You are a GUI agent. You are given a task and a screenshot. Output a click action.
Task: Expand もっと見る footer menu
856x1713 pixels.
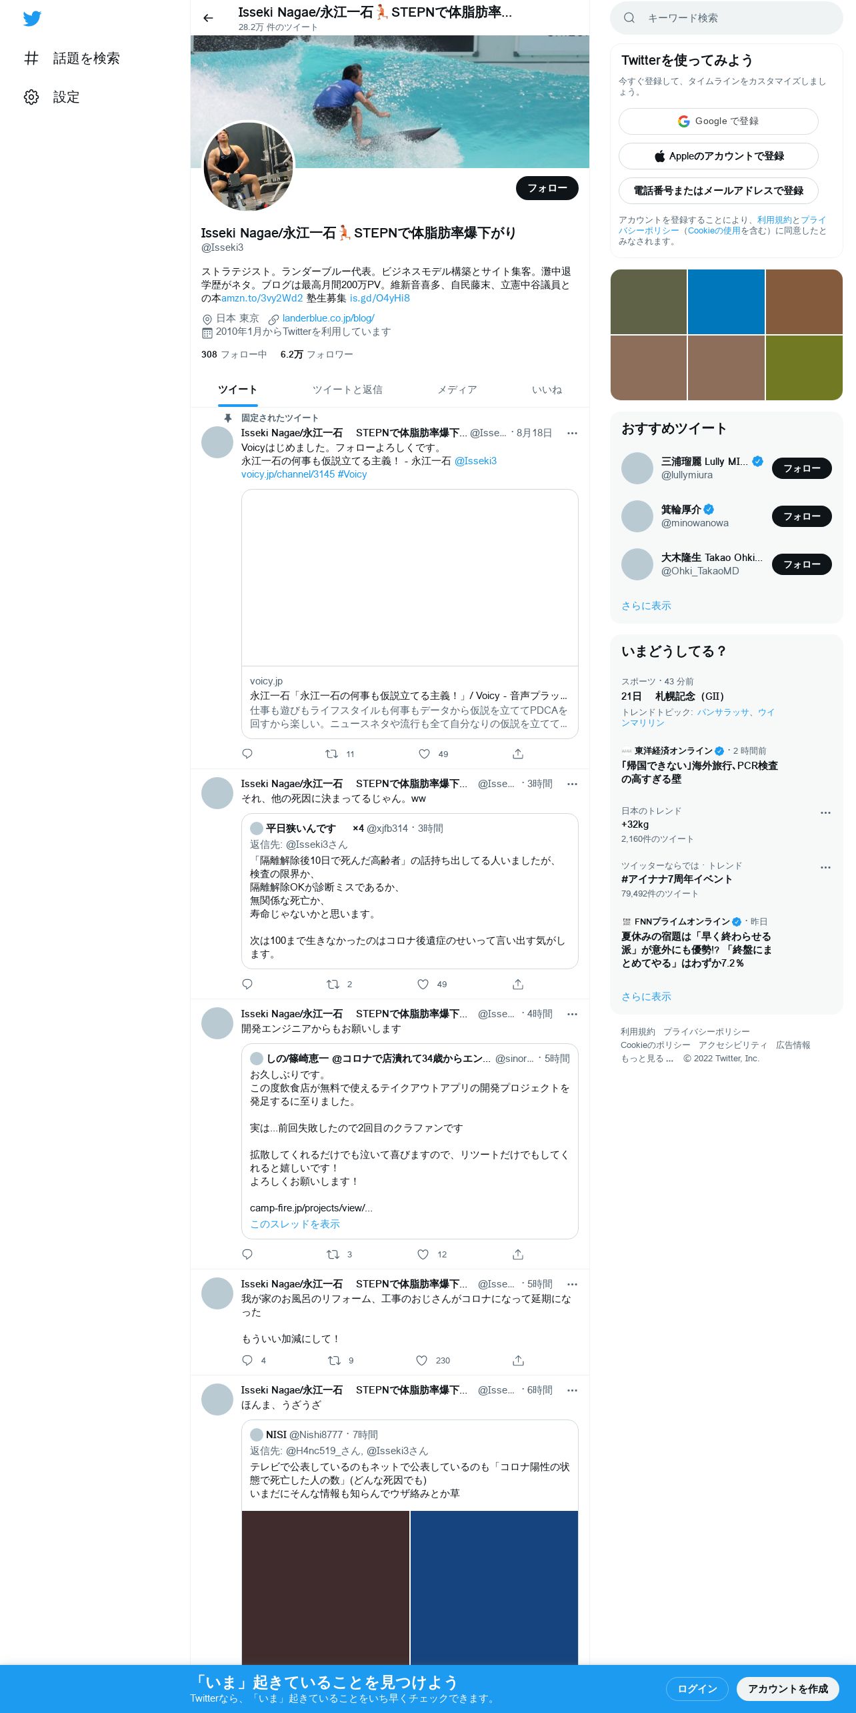[x=647, y=1059]
